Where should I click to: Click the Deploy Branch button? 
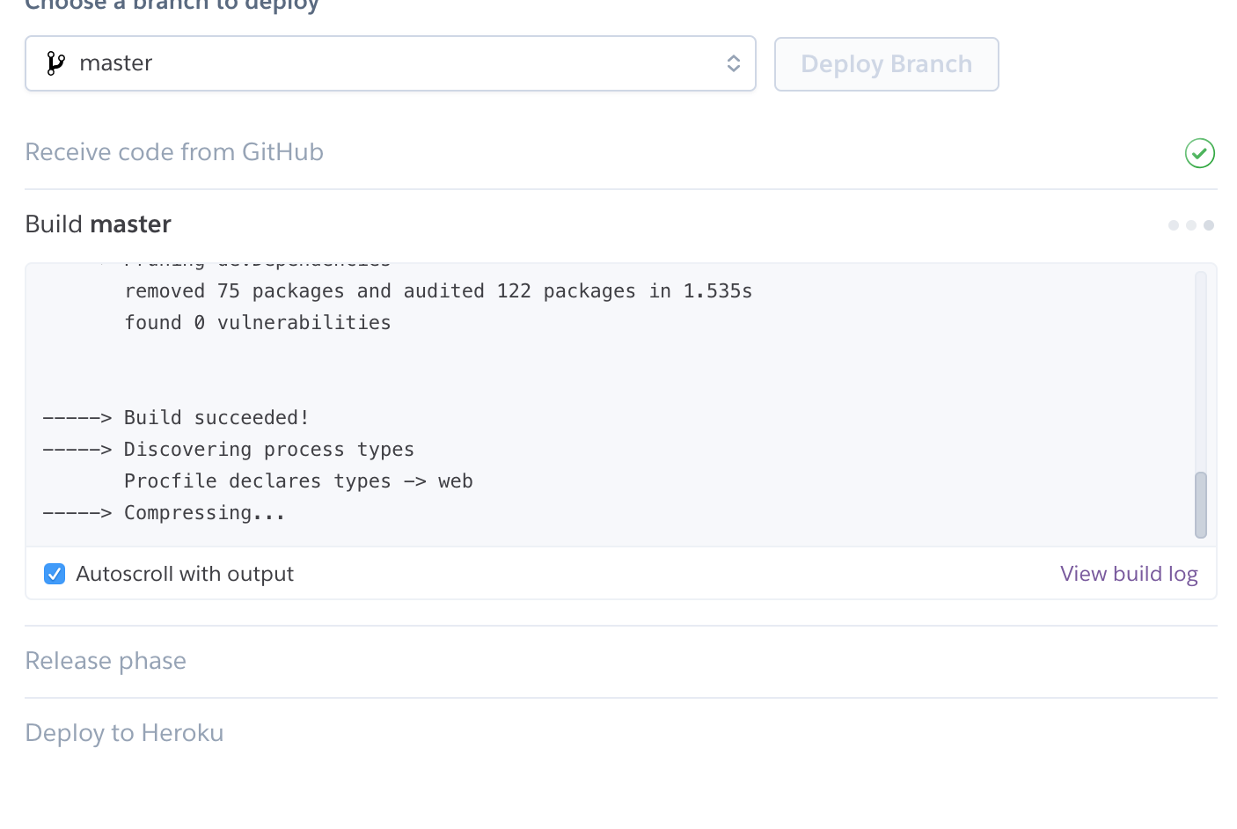point(886,64)
